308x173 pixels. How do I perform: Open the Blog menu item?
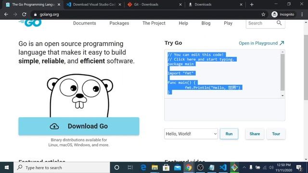click(206, 23)
